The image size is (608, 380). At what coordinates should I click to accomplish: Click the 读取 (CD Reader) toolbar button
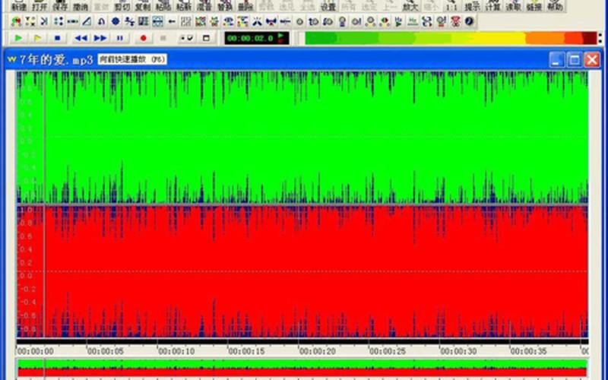click(514, 5)
